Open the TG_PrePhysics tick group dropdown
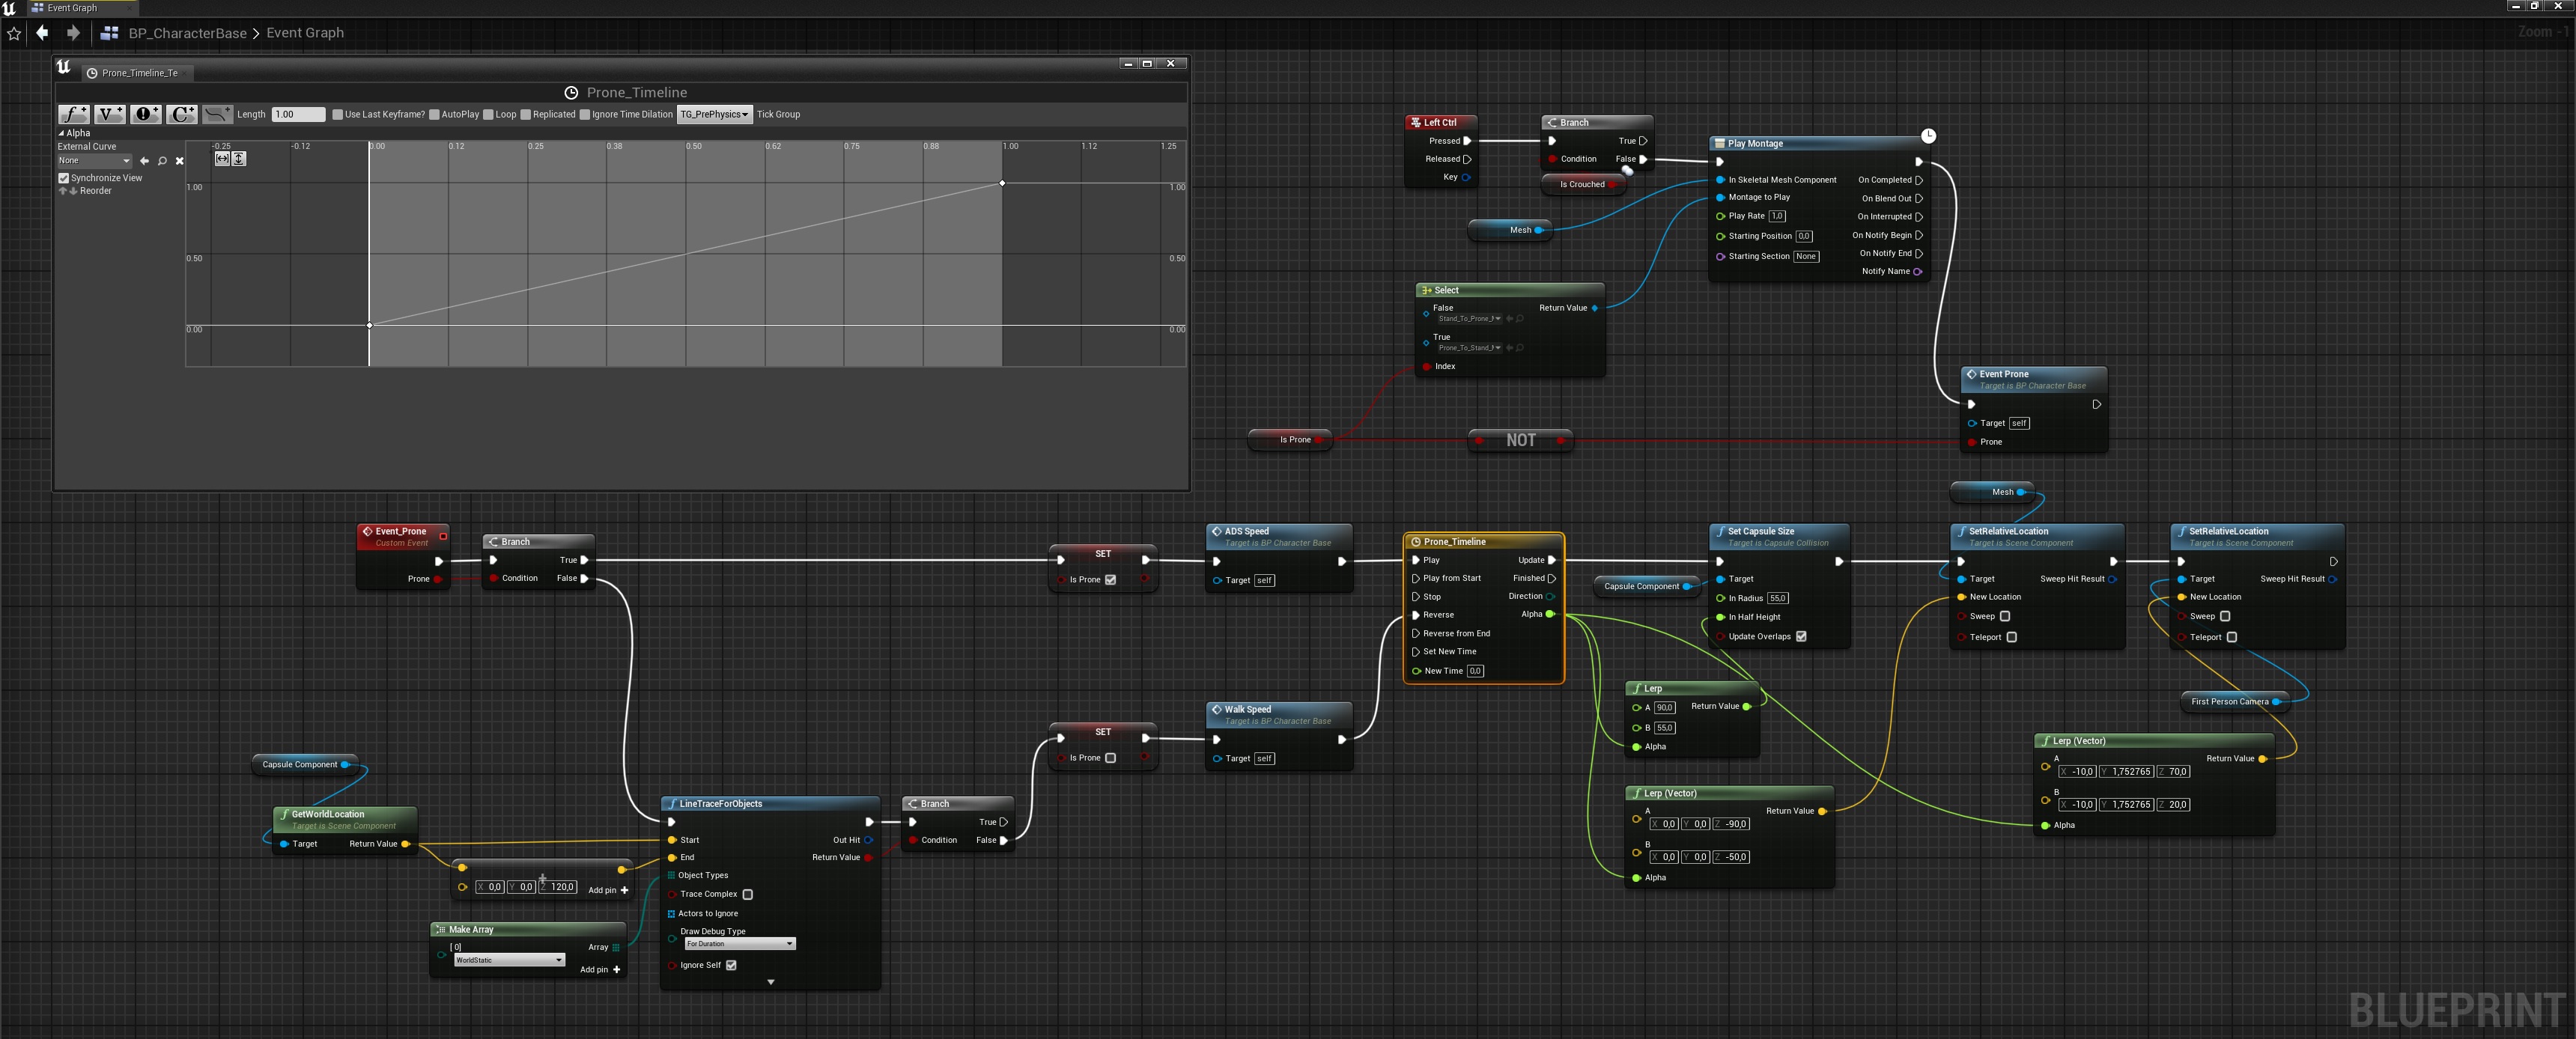This screenshot has width=2576, height=1039. pos(714,114)
